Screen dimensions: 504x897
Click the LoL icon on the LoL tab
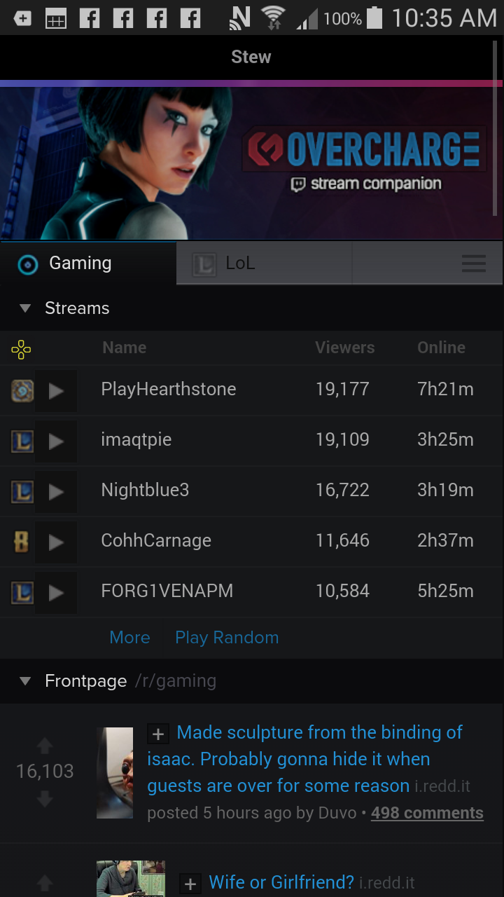click(203, 263)
